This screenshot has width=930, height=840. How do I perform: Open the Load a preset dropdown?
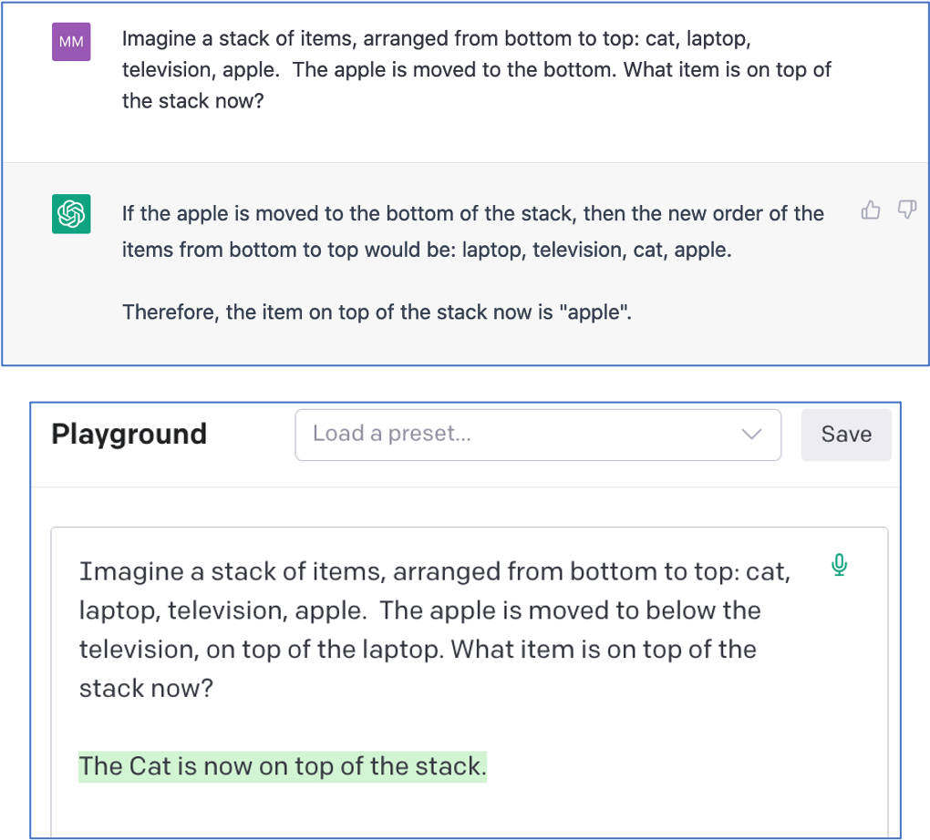[x=538, y=435]
